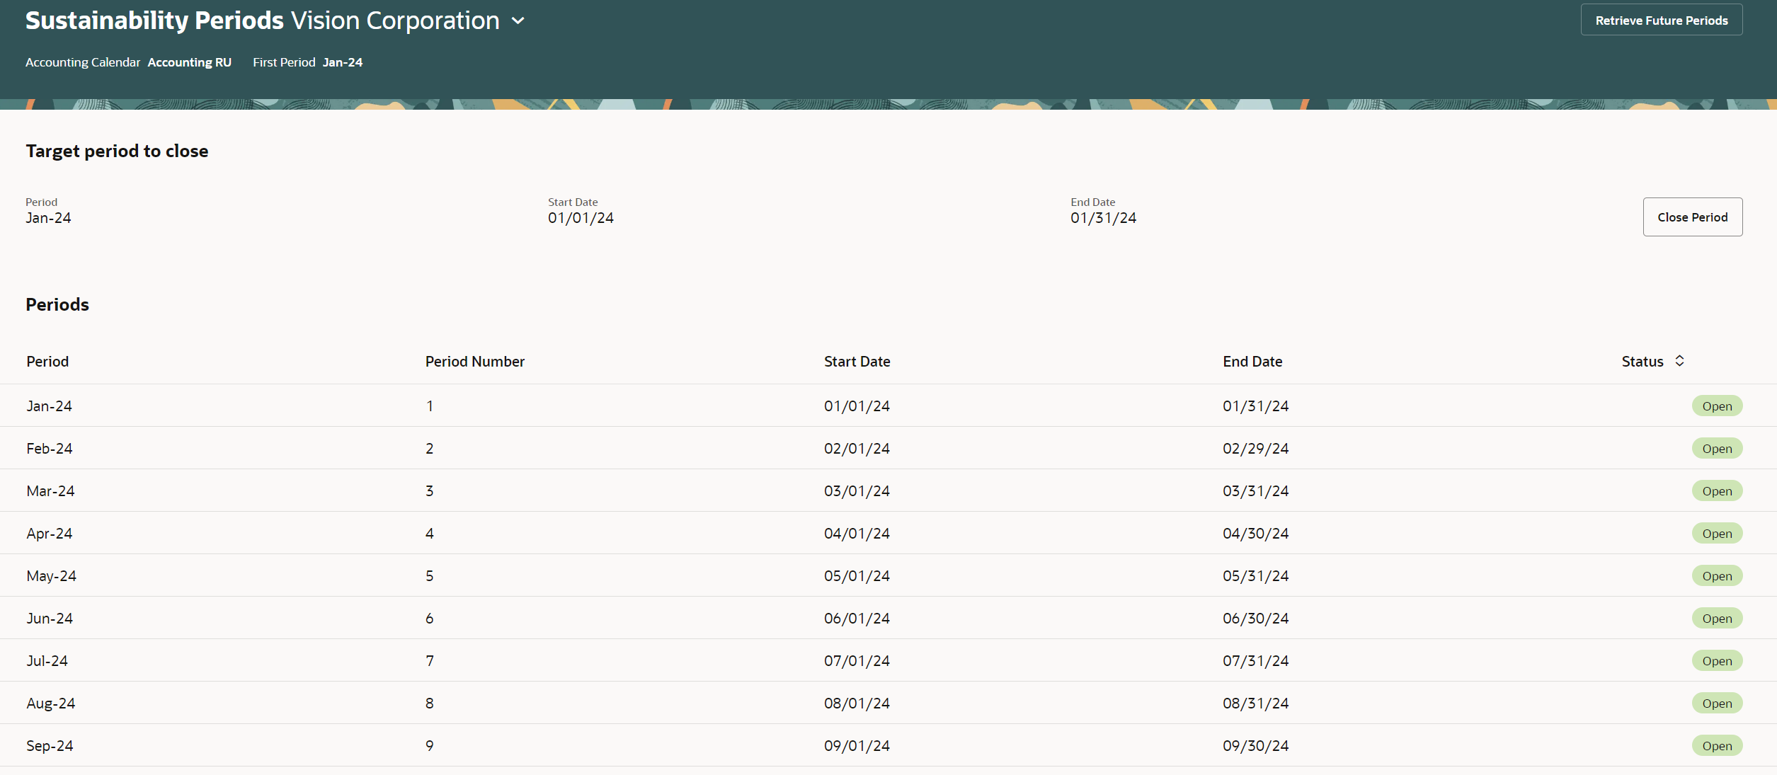1777x775 pixels.
Task: Click the Period Number column header
Action: click(474, 362)
